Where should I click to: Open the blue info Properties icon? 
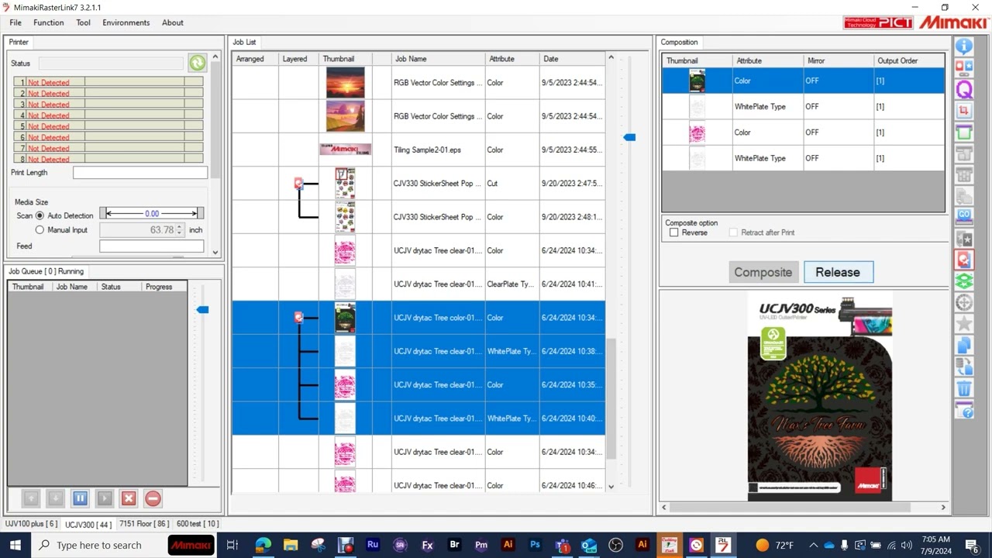pos(963,46)
